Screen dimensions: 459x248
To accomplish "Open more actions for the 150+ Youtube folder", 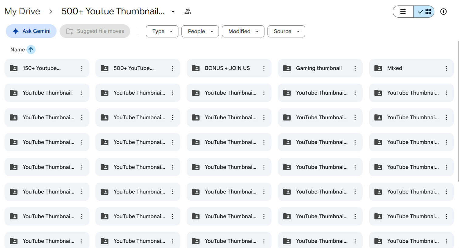I will [82, 68].
